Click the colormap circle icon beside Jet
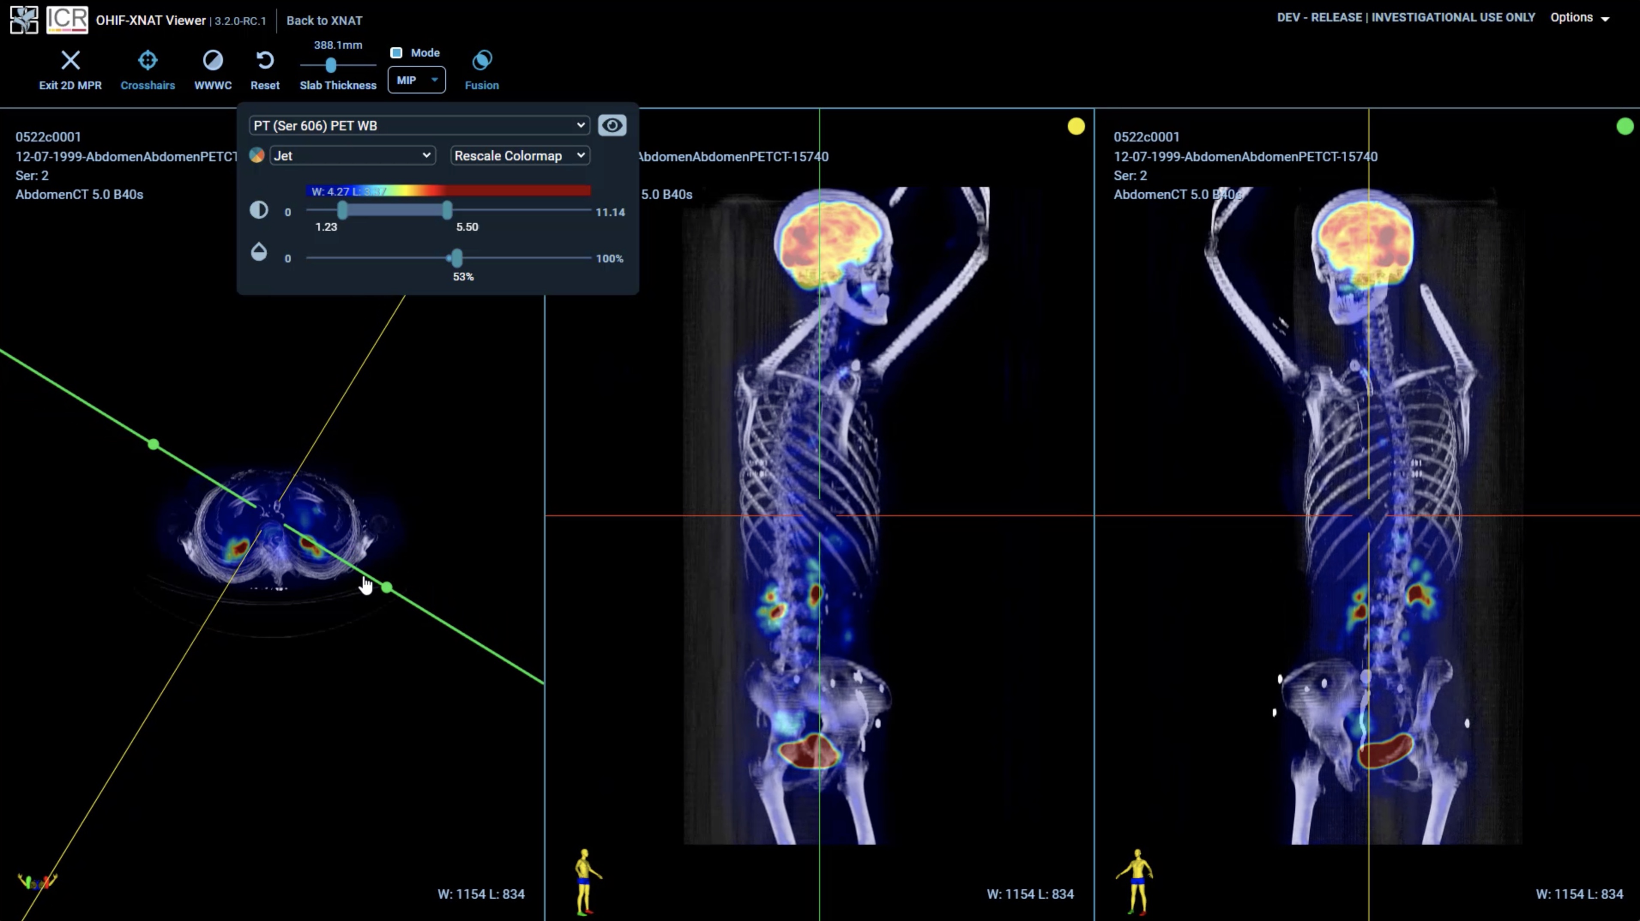This screenshot has height=921, width=1640. (x=256, y=155)
